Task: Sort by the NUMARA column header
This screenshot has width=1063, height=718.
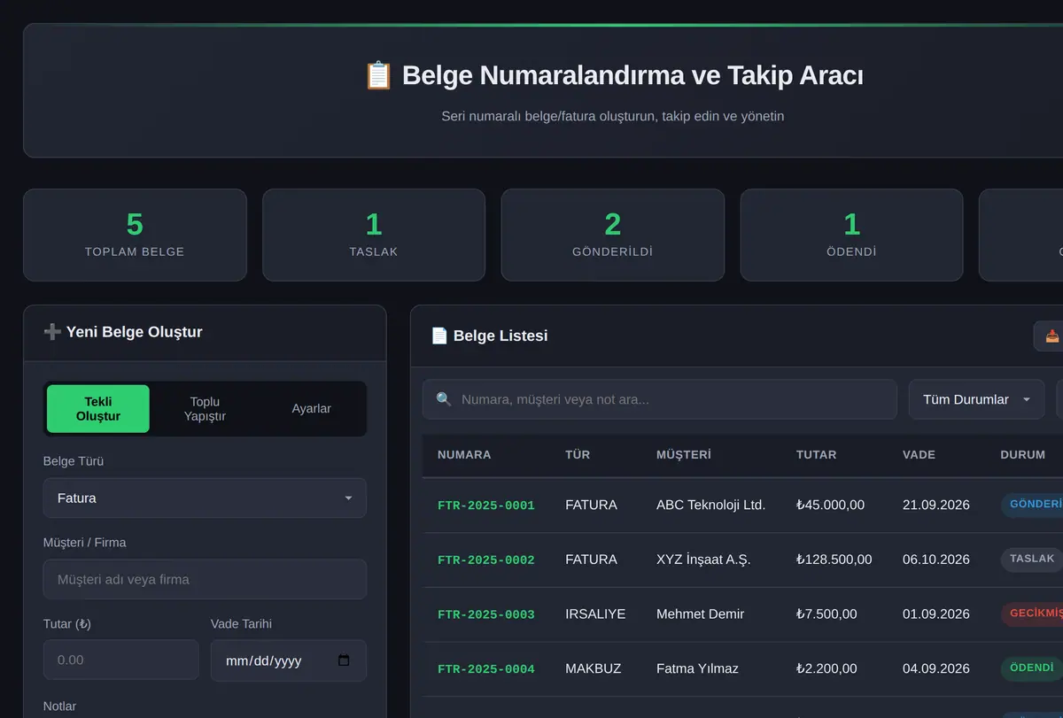Action: (x=464, y=455)
